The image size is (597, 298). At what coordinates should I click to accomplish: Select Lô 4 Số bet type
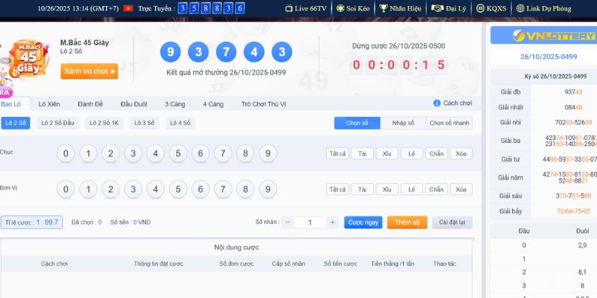[x=180, y=123]
